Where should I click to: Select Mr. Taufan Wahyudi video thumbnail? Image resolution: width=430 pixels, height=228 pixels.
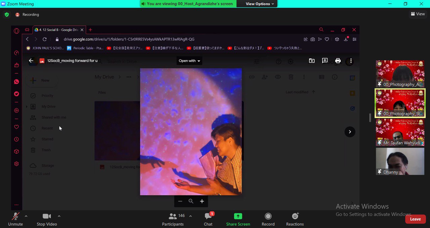coord(400,132)
